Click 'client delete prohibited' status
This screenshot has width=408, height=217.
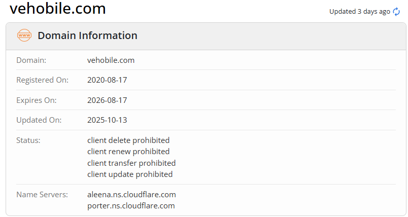coord(128,140)
